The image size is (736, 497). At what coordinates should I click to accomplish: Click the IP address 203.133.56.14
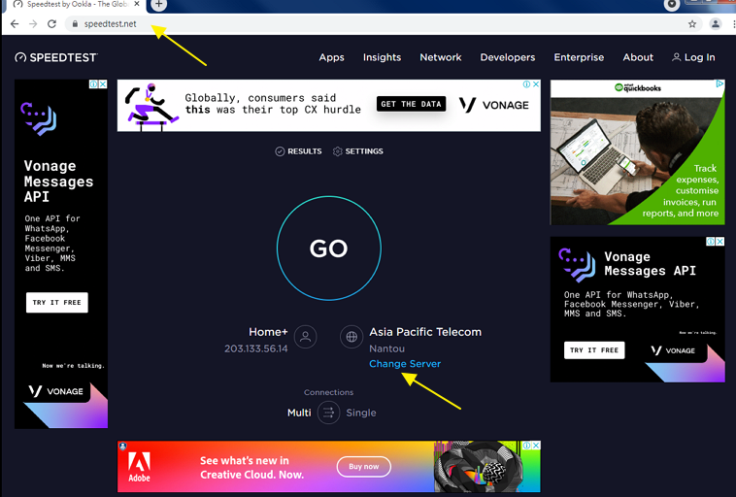tap(255, 348)
